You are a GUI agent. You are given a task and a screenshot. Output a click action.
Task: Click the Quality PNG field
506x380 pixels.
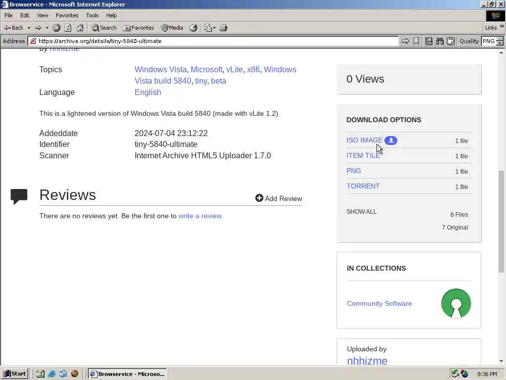489,41
